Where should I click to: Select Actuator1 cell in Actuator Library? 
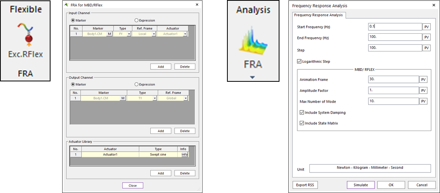110,154
